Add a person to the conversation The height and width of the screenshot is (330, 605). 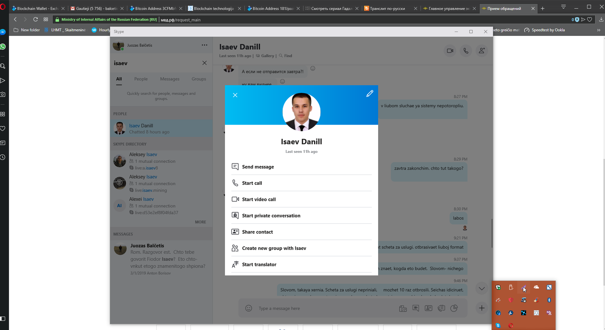[x=482, y=51]
